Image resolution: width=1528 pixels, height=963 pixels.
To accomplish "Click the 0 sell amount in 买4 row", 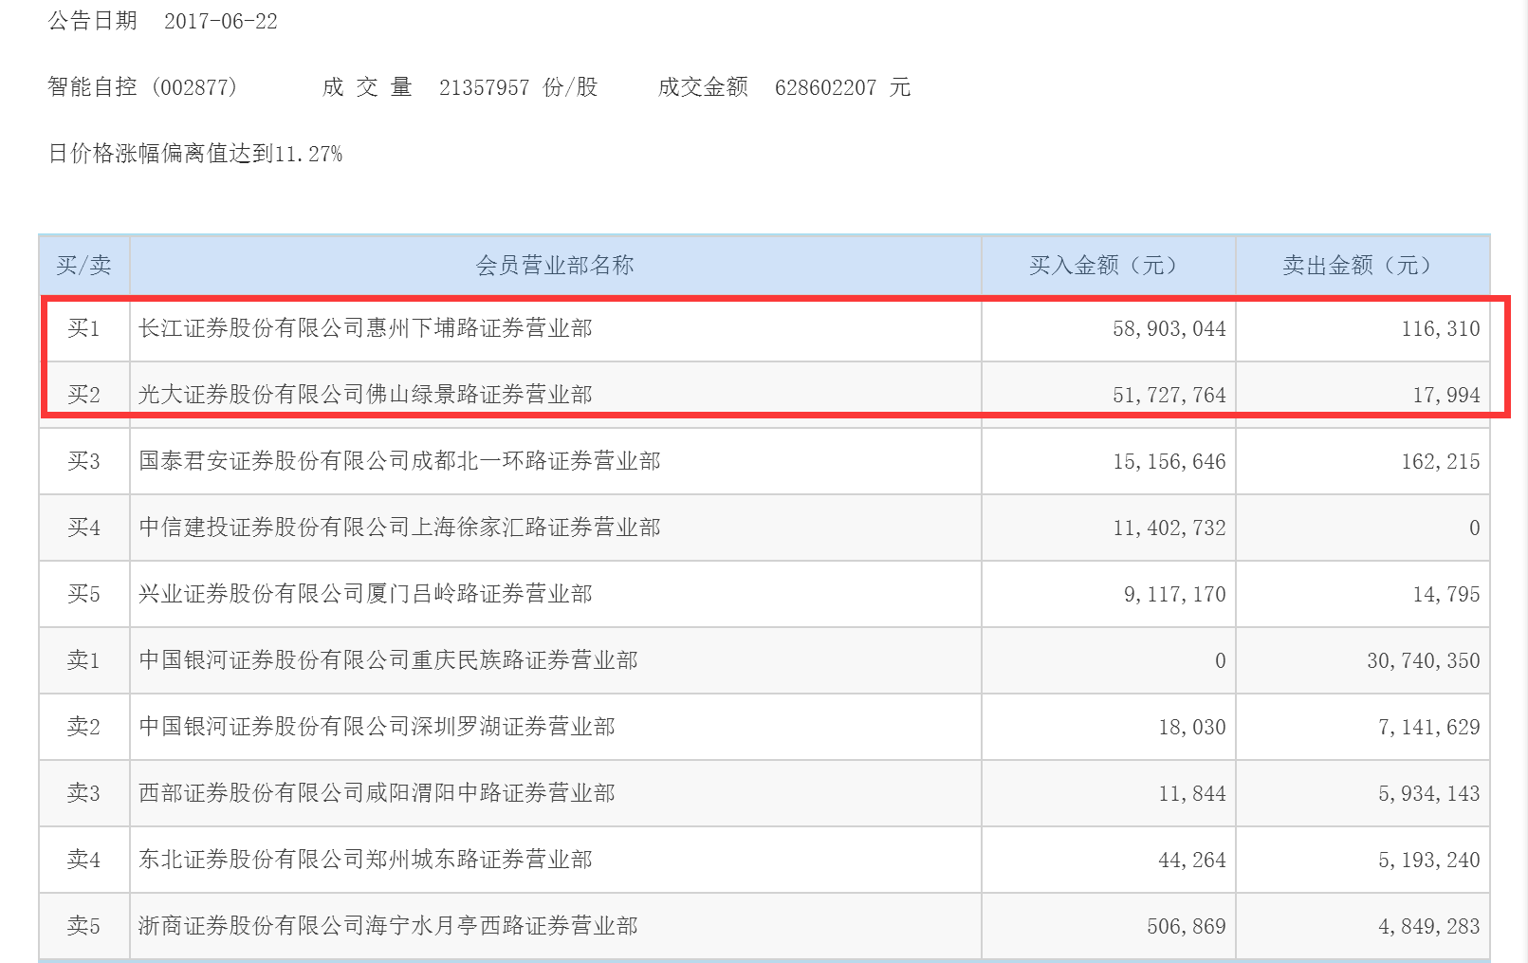I will [x=1474, y=528].
